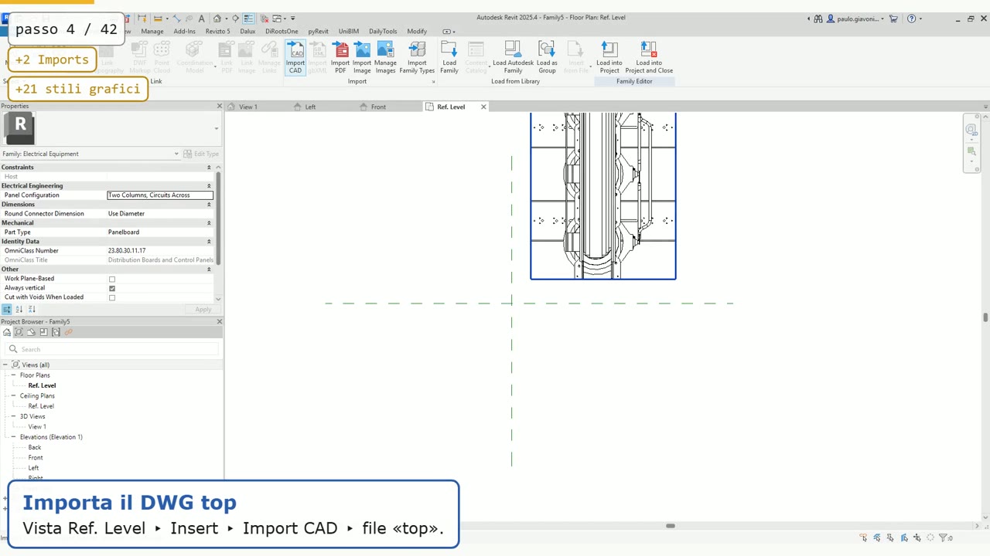Toggle the Work Plane-Based checkbox

(x=112, y=279)
